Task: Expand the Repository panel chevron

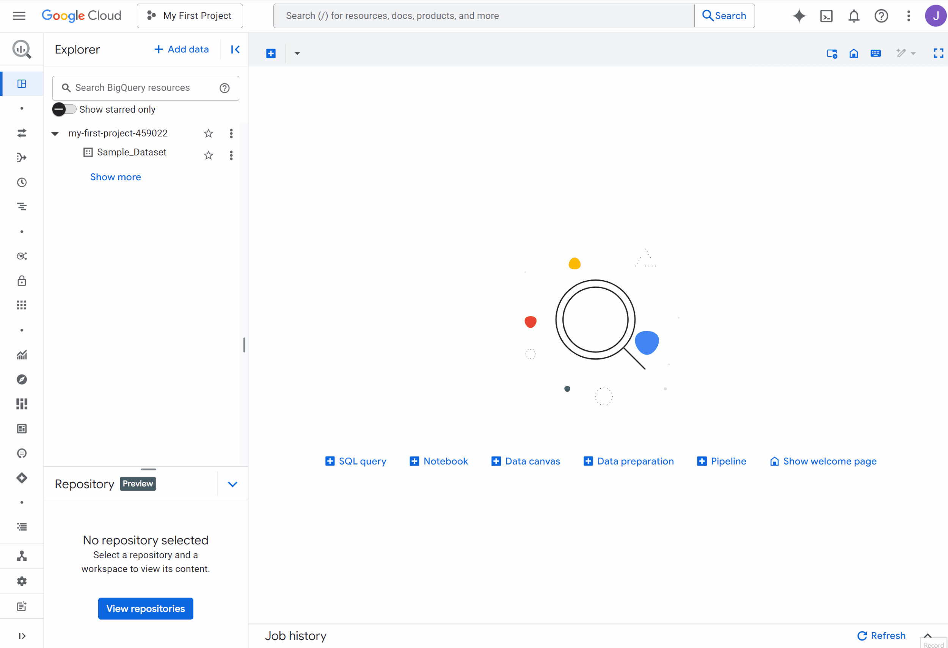Action: click(x=232, y=484)
